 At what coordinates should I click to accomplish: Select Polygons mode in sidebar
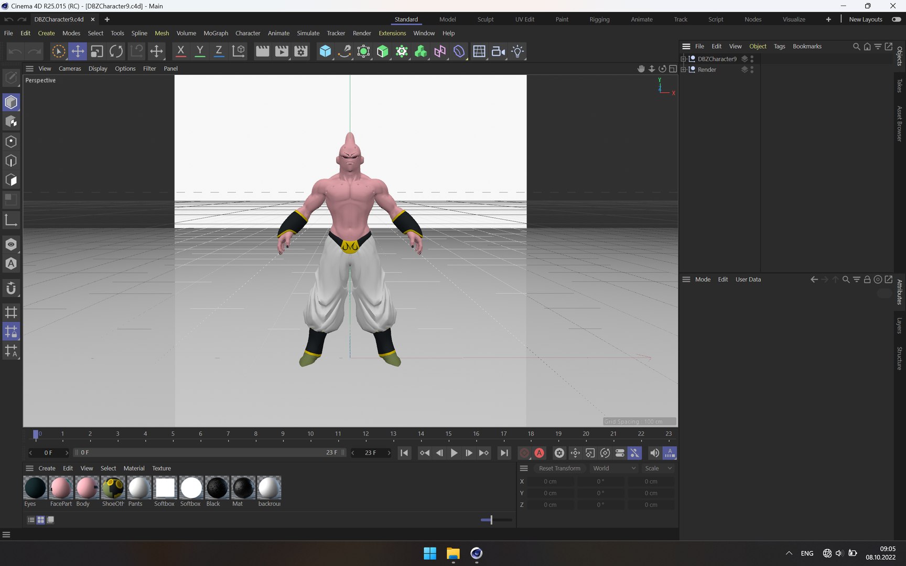click(11, 180)
